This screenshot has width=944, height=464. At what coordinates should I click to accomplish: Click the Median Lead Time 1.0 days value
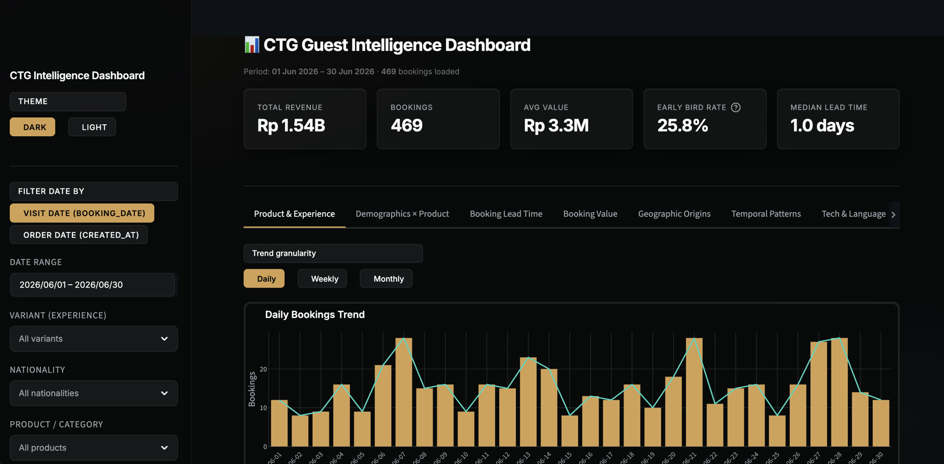point(822,126)
